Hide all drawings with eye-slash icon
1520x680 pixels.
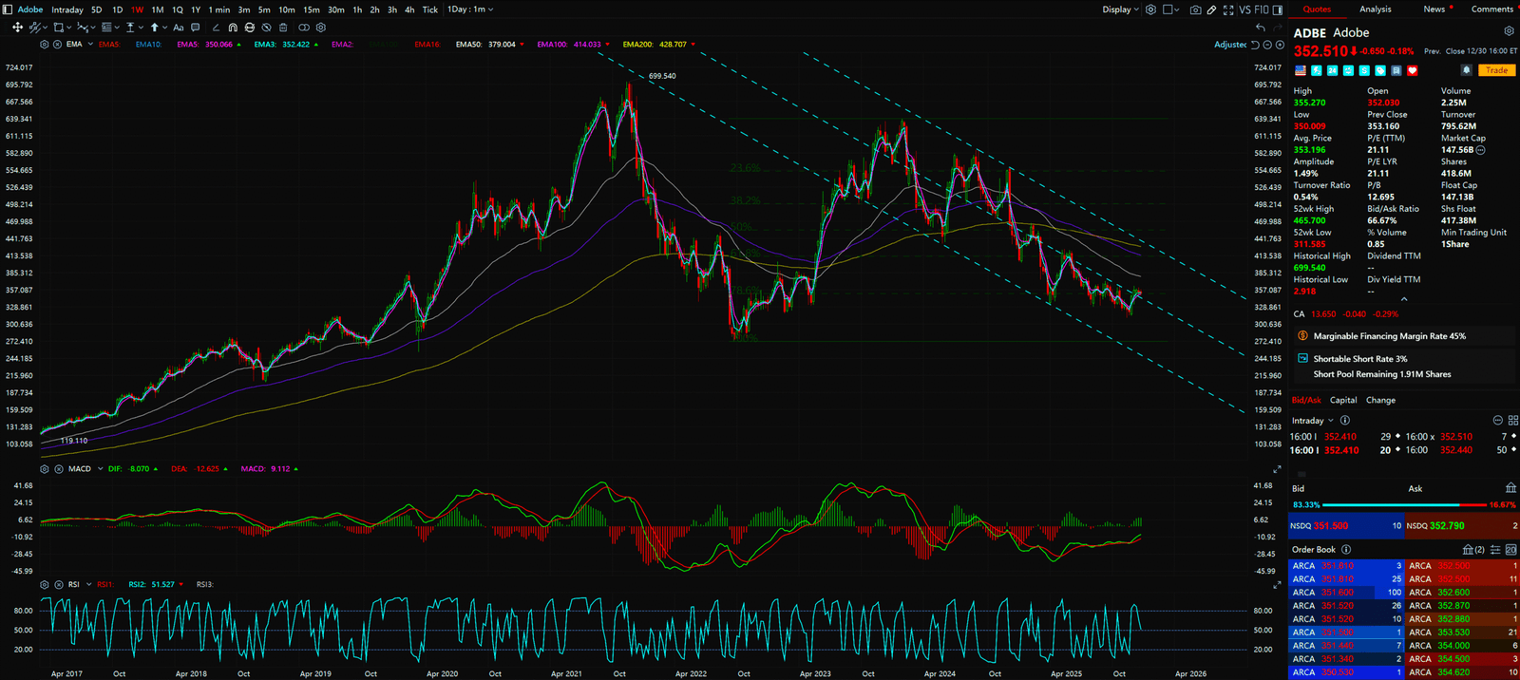[266, 28]
